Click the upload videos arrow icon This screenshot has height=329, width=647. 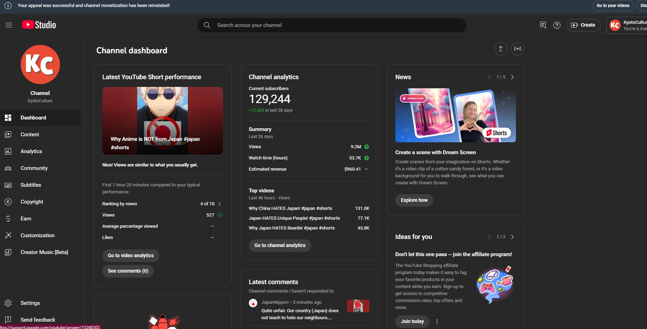pos(501,49)
